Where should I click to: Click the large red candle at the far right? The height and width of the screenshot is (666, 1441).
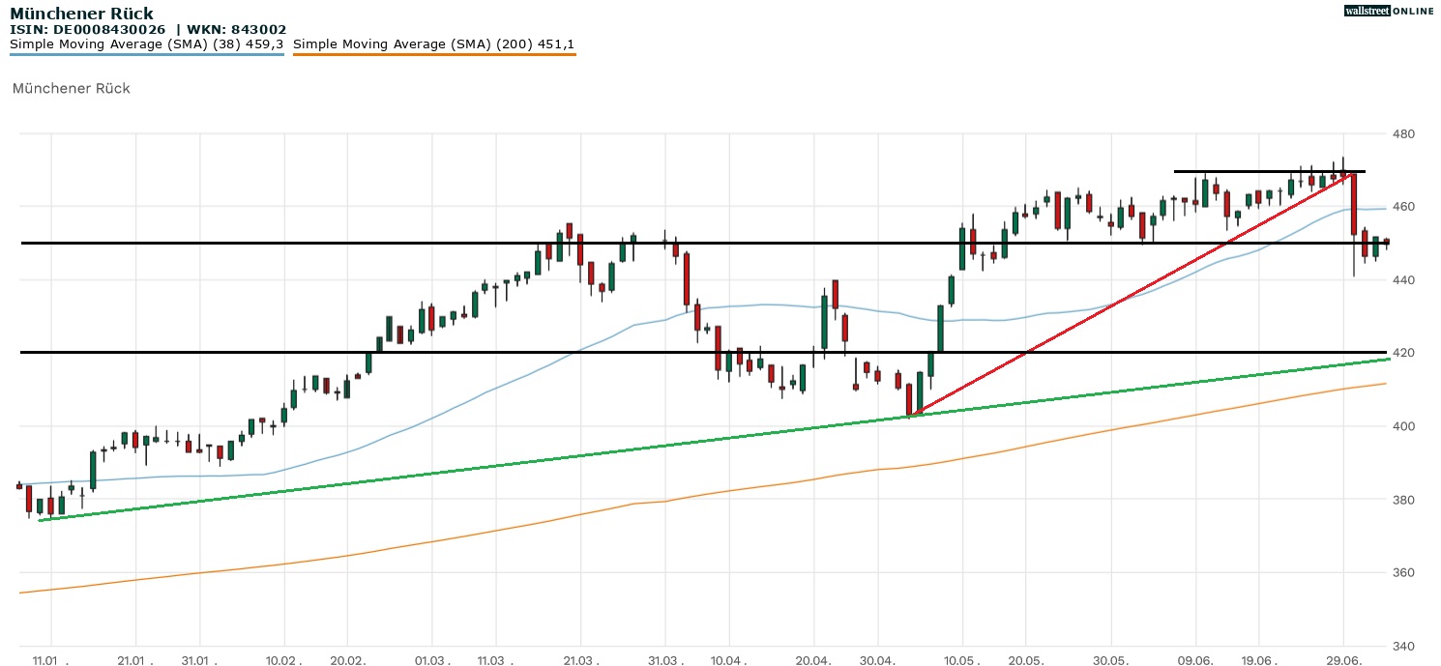(1354, 203)
